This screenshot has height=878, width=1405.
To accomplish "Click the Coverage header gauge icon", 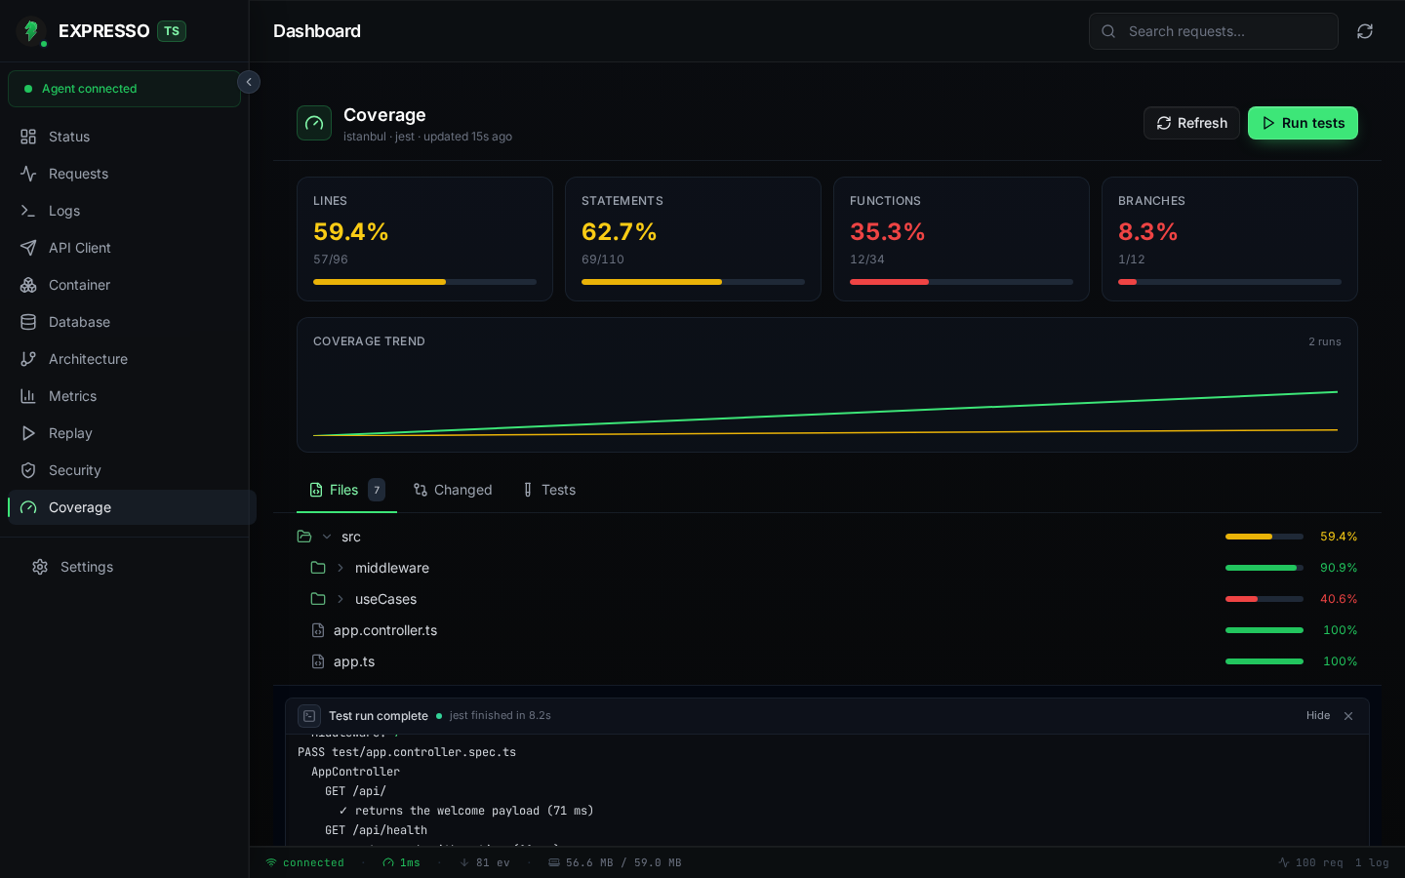I will point(314,123).
